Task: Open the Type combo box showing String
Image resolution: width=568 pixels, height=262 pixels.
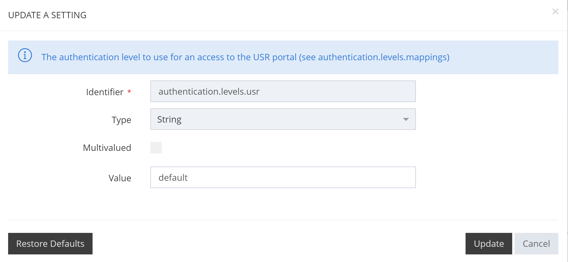Action: tap(279, 119)
